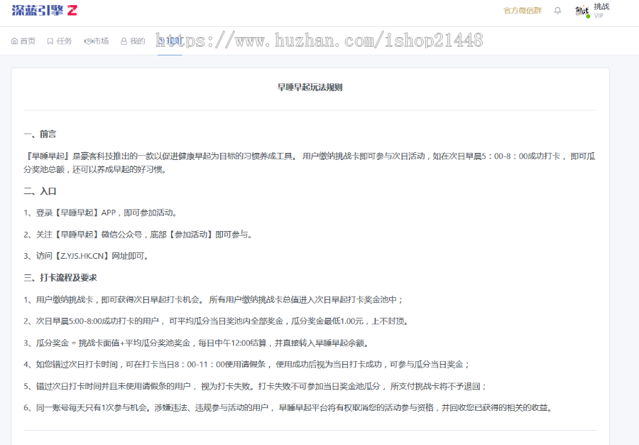The height and width of the screenshot is (445, 639).
Task: Open the 首页 menu item
Action: [26, 41]
